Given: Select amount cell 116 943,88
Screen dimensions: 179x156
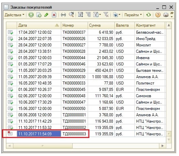Looking at the screenshot, I should (x=101, y=121).
